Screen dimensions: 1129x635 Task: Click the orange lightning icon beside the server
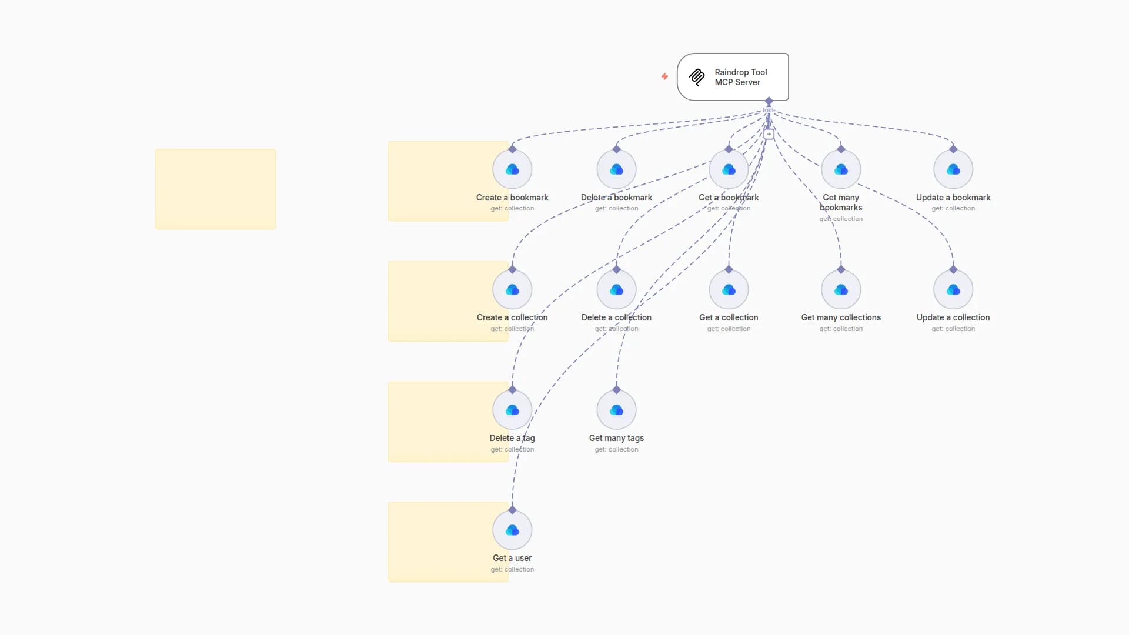664,76
